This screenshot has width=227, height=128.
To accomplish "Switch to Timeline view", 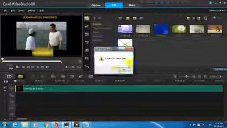I will click(21, 76).
